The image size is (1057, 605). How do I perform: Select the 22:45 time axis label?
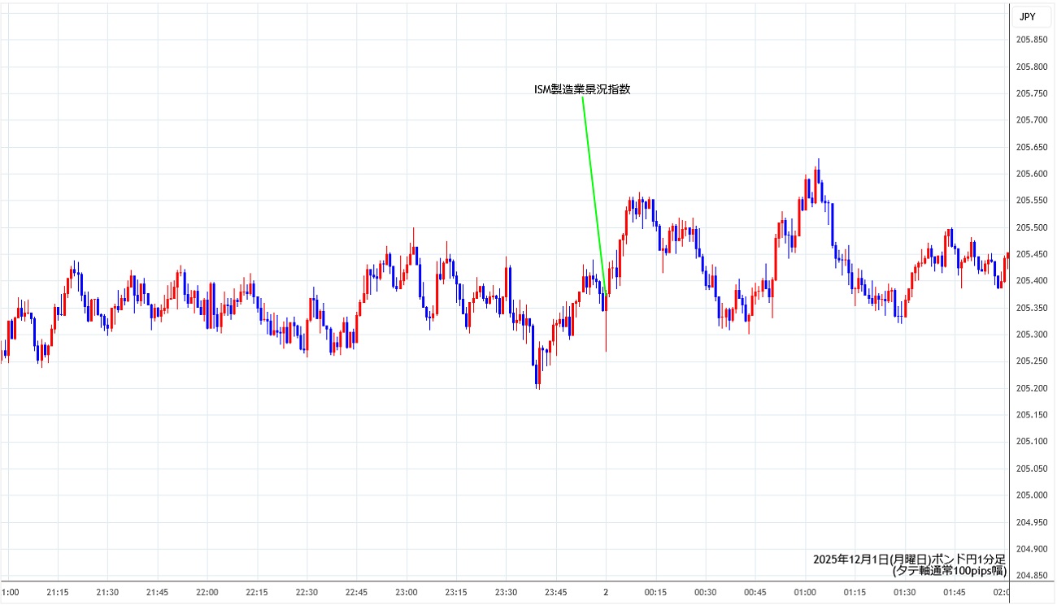coord(356,593)
